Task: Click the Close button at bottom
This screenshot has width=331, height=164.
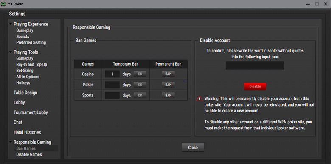Action: click(193, 148)
